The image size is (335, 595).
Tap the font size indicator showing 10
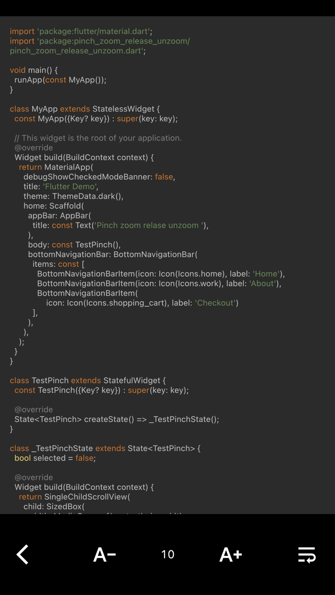click(167, 554)
